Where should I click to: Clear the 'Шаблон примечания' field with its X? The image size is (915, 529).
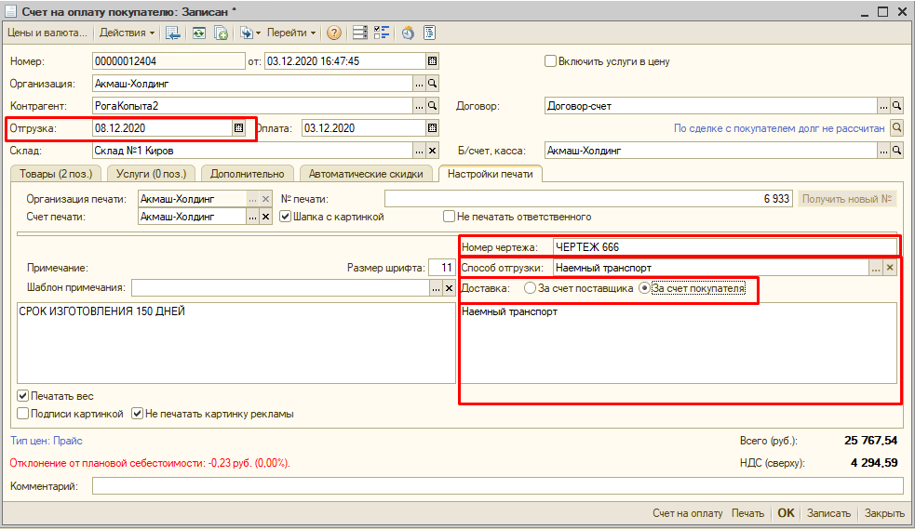(x=450, y=288)
